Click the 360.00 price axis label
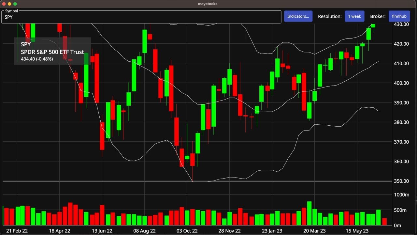Image resolution: width=417 pixels, height=235 pixels. [x=401, y=161]
